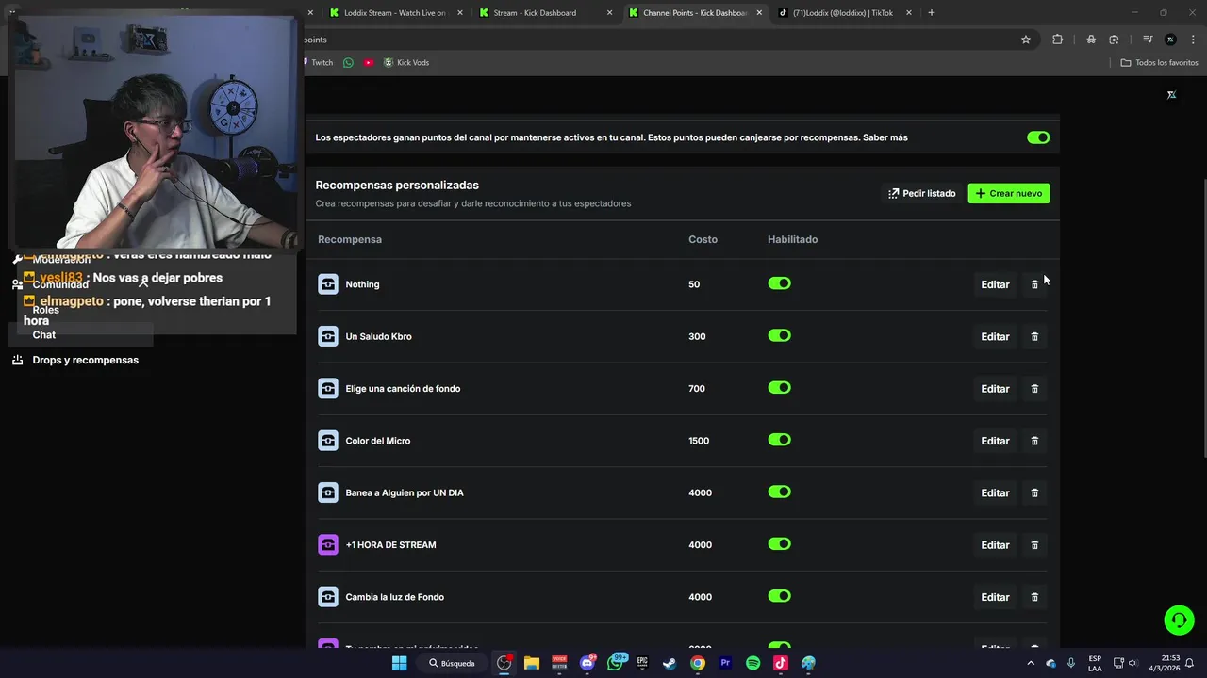Open the WhatsApp bookmark icon
The height and width of the screenshot is (678, 1207).
348,63
